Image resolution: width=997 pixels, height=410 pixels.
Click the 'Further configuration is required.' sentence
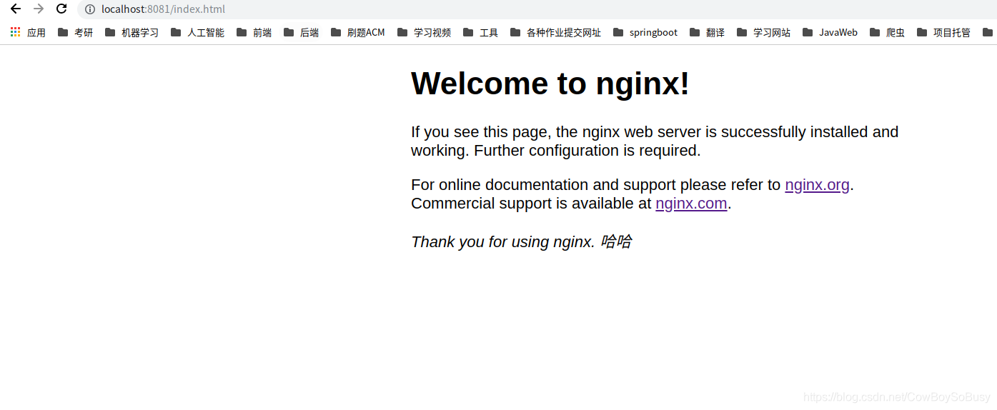pyautogui.click(x=587, y=151)
